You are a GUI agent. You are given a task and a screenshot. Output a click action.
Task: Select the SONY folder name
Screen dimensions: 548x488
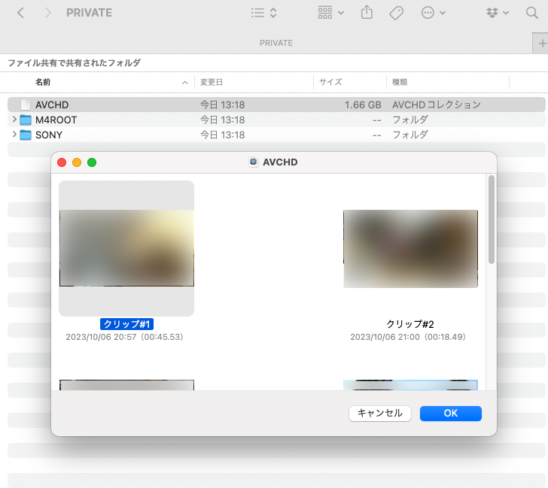click(49, 135)
